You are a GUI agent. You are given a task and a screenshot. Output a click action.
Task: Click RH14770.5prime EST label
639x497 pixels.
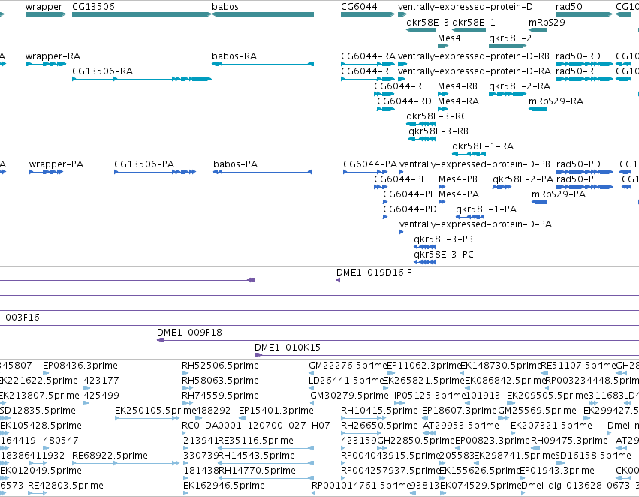(257, 471)
